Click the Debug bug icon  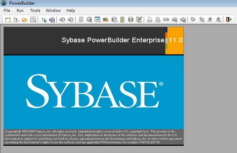point(193,19)
